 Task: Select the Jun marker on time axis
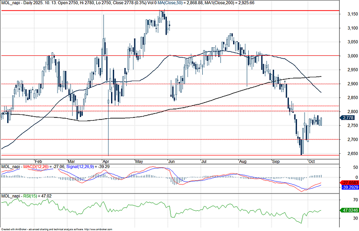click(171, 161)
